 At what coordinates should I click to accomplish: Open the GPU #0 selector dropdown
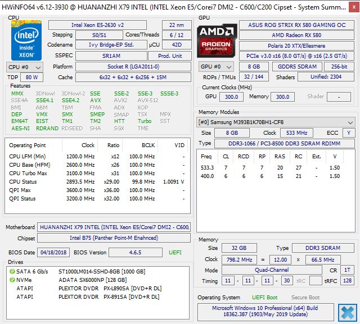click(216, 67)
